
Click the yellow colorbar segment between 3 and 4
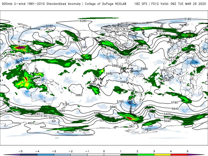click(x=162, y=155)
